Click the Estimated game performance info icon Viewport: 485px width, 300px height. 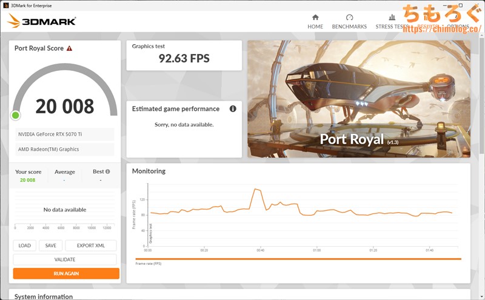tap(233, 108)
